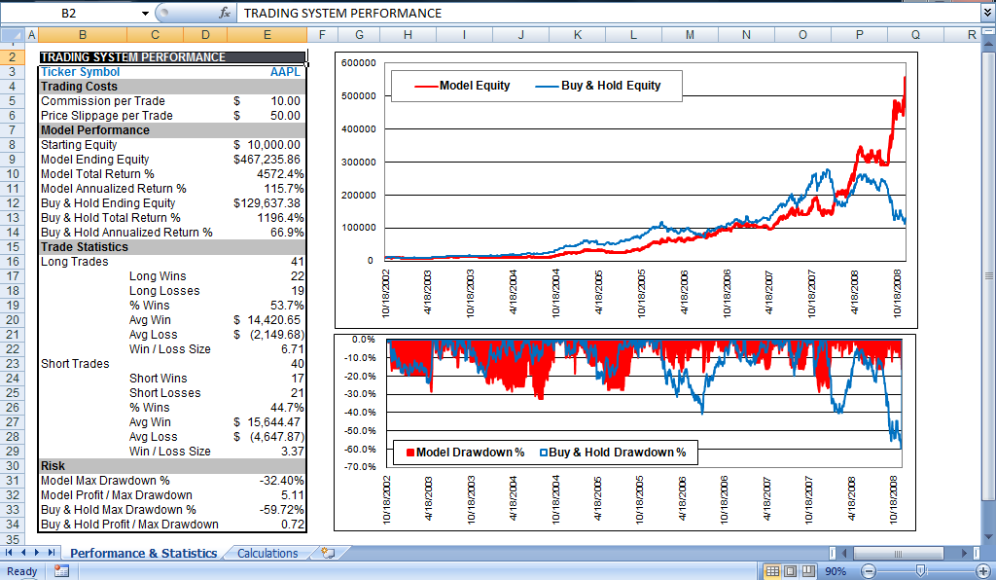The image size is (996, 580).
Task: Select the Commission per Trade cell
Action: click(103, 101)
